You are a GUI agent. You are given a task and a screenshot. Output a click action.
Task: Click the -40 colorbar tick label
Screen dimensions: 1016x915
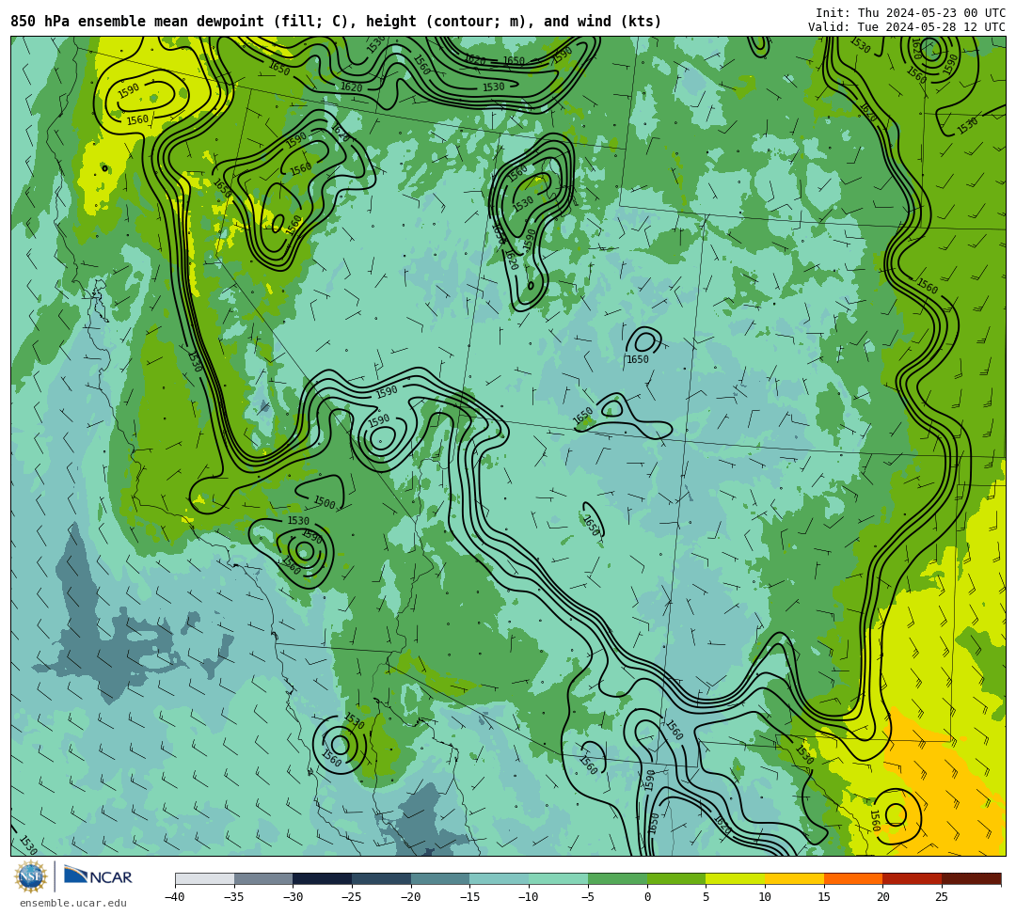175,897
